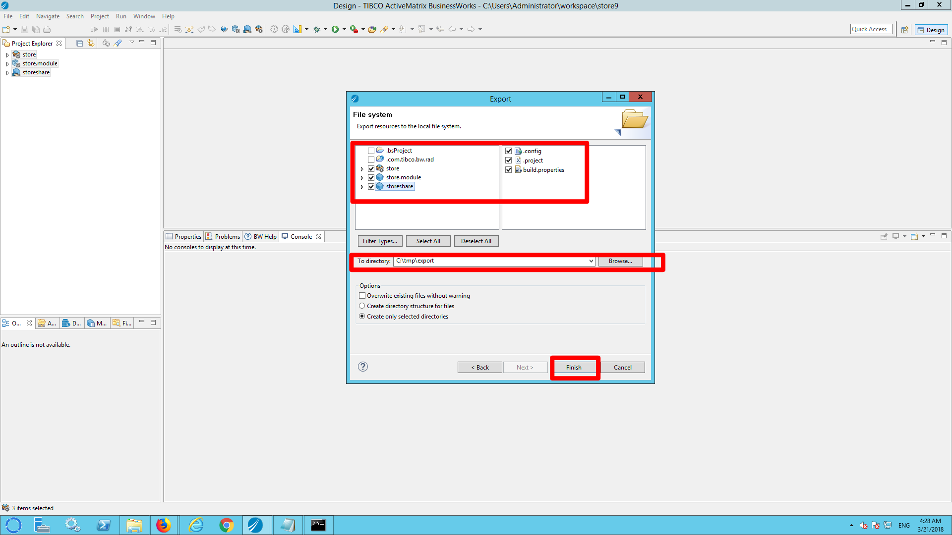Check the .com.tibco.bw.rad checkbox

click(371, 160)
